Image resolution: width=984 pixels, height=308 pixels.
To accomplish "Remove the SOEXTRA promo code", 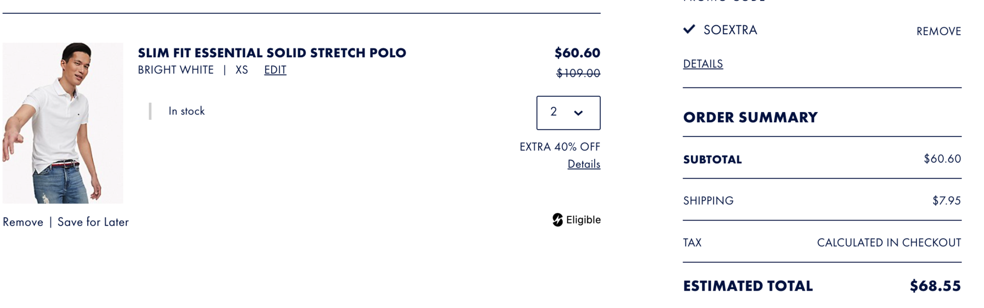I will (x=938, y=31).
